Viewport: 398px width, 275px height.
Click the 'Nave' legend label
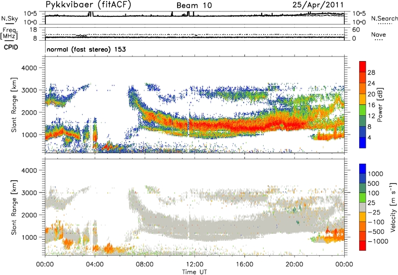pos(379,35)
